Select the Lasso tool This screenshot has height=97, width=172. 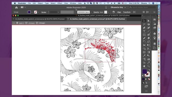coord(149,24)
